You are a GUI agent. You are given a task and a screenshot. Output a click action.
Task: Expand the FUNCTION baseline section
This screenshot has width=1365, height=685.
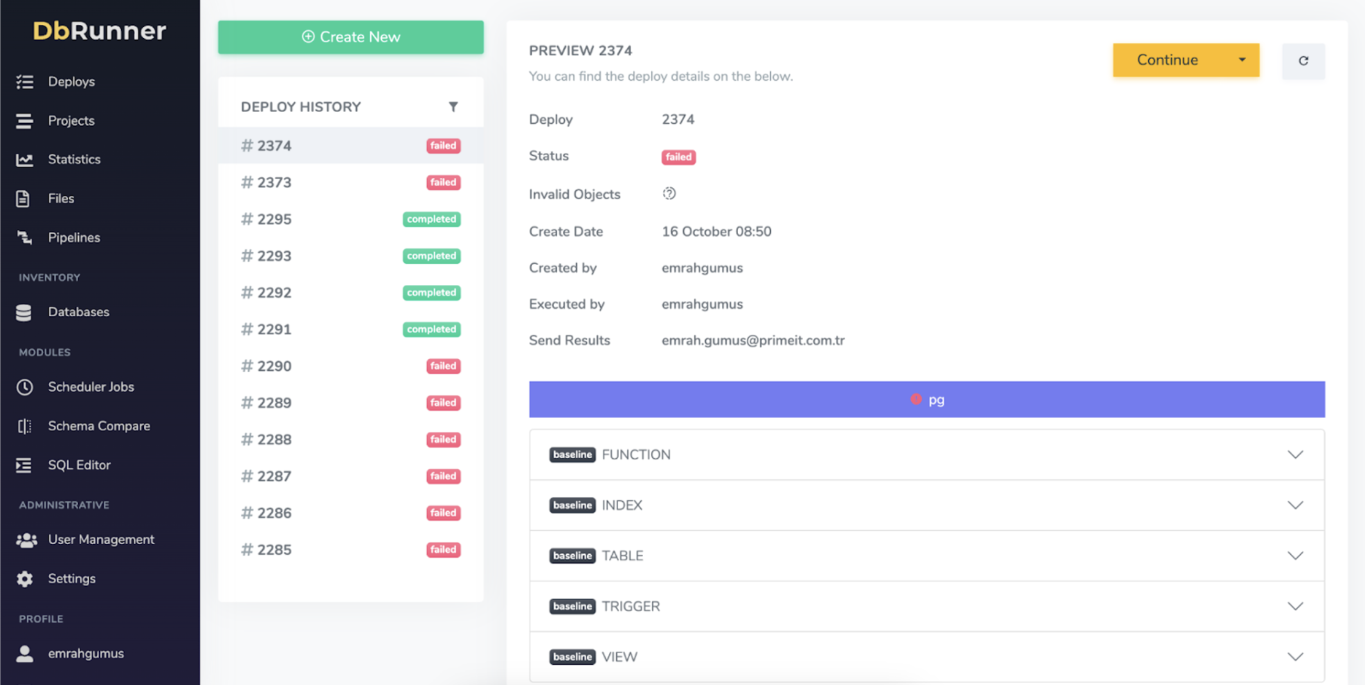point(1294,455)
